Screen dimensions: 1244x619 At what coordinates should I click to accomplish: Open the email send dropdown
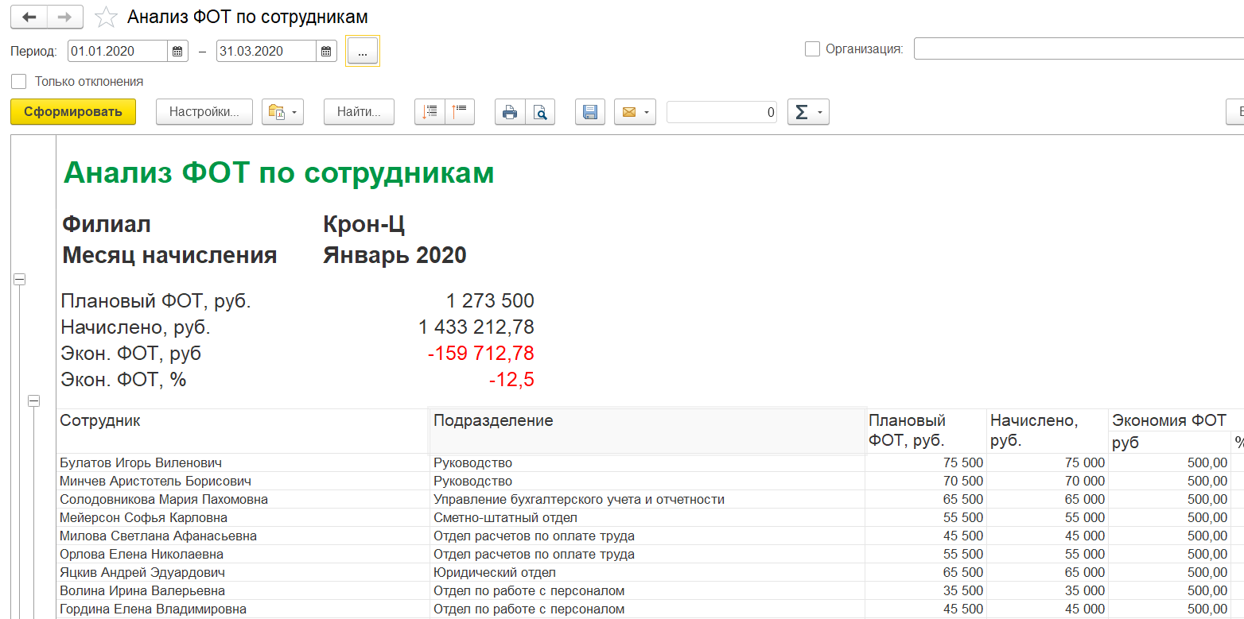point(634,112)
